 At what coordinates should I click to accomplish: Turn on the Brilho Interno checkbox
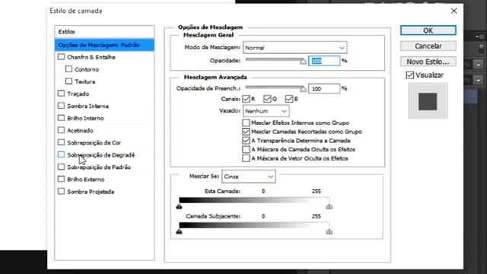point(61,118)
